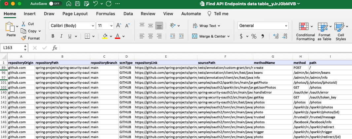Increase font size with the large A icon
Viewport: 352px width, 139px height.
pos(119,25)
